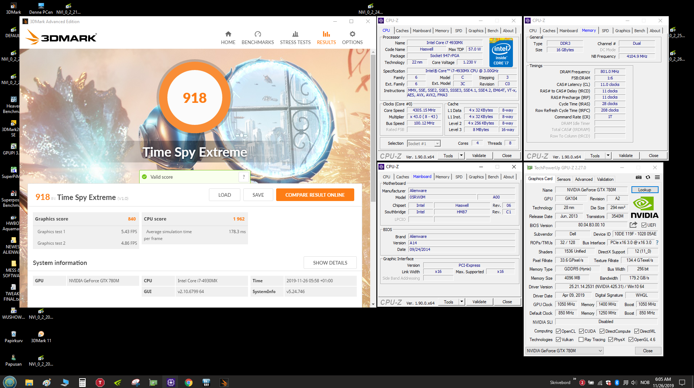Click the NOB language indicator

(645, 382)
